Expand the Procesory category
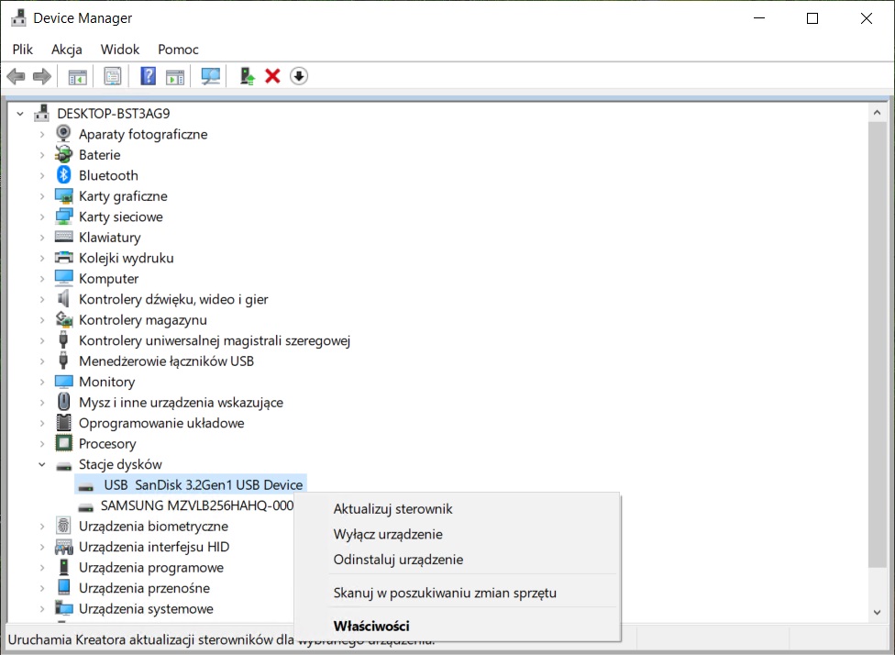This screenshot has height=655, width=895. click(x=42, y=444)
